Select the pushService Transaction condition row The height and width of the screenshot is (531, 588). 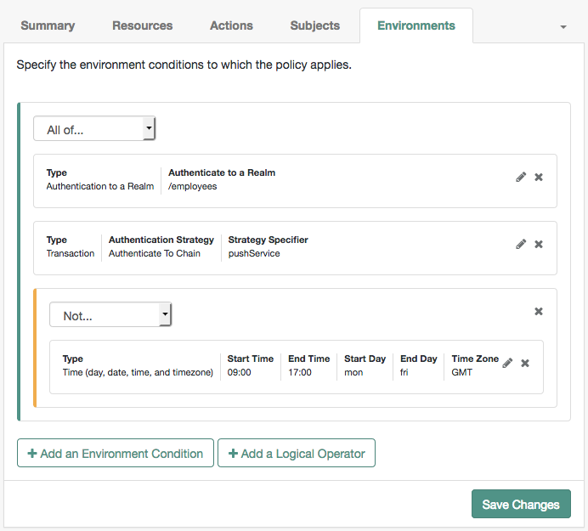click(295, 248)
